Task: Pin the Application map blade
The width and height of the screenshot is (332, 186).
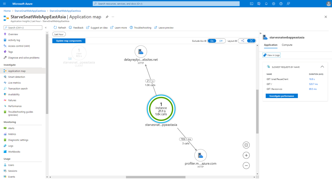Action: pos(107,17)
